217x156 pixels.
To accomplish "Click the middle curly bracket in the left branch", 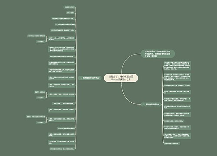I will pyautogui.click(x=46, y=95).
